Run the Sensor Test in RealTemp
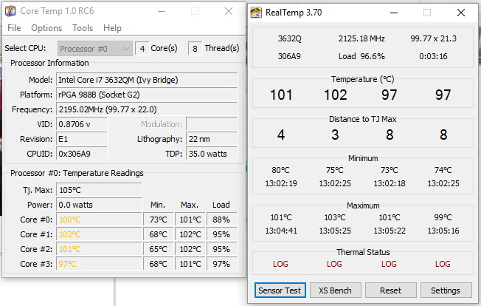The height and width of the screenshot is (306, 481). 280,290
